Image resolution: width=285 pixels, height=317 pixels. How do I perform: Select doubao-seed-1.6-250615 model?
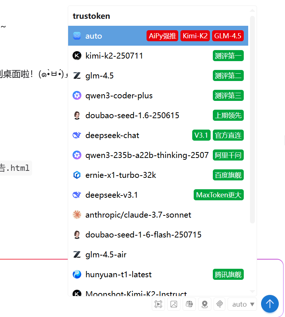click(x=158, y=115)
